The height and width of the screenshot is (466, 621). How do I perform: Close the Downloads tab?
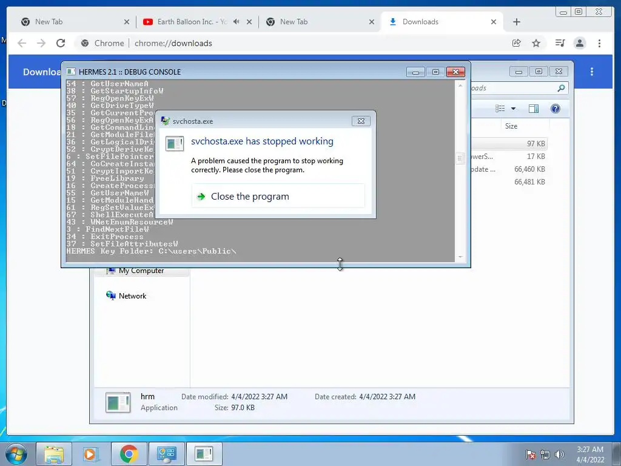coord(494,22)
